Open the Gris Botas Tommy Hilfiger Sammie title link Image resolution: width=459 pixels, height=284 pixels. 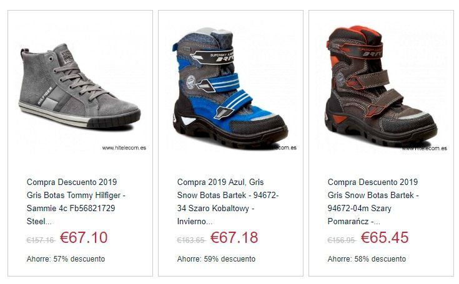tap(76, 202)
